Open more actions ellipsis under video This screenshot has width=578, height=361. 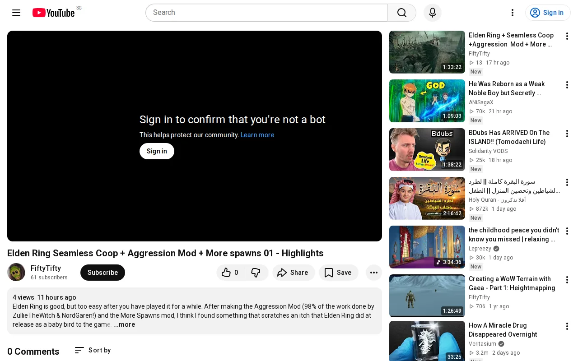(x=374, y=273)
